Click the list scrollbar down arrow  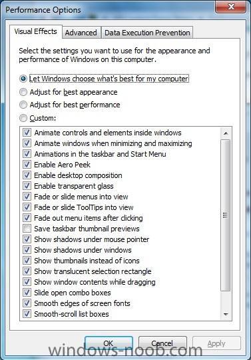click(226, 315)
